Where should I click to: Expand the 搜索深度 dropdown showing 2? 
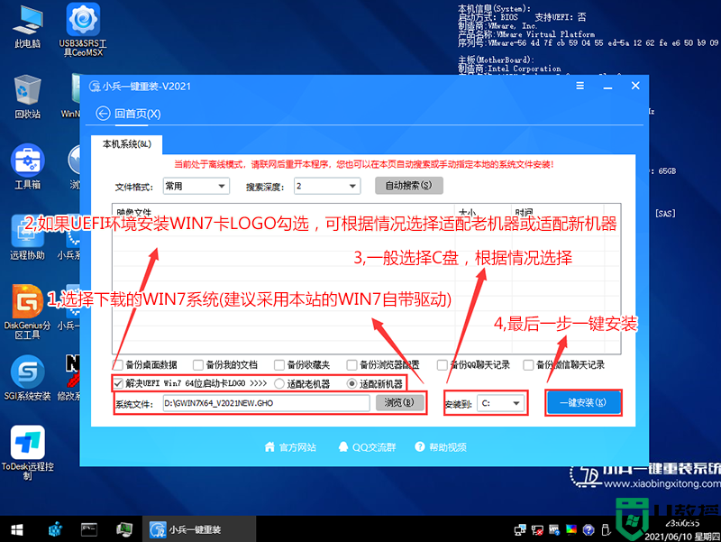pos(327,186)
